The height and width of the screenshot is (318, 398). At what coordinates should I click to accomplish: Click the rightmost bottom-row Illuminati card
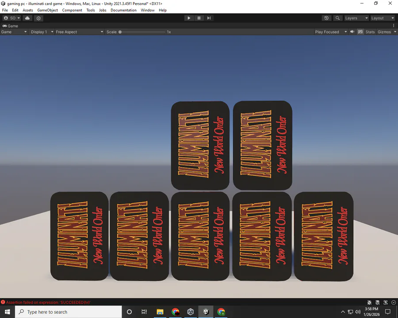tap(324, 236)
